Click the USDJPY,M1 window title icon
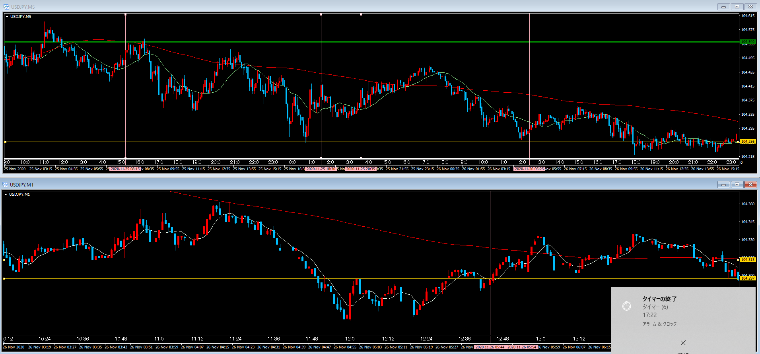Image resolution: width=760 pixels, height=354 pixels. tap(6, 185)
